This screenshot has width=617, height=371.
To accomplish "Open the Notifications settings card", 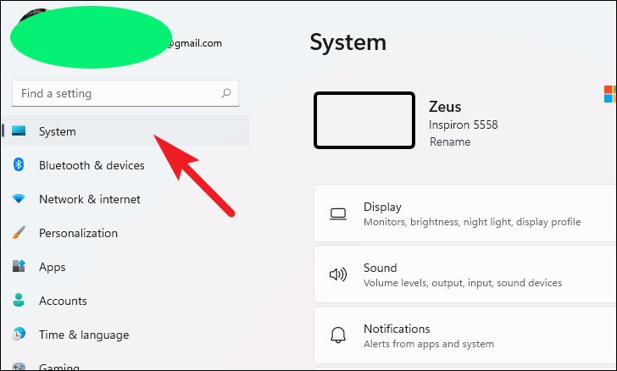I will click(465, 335).
